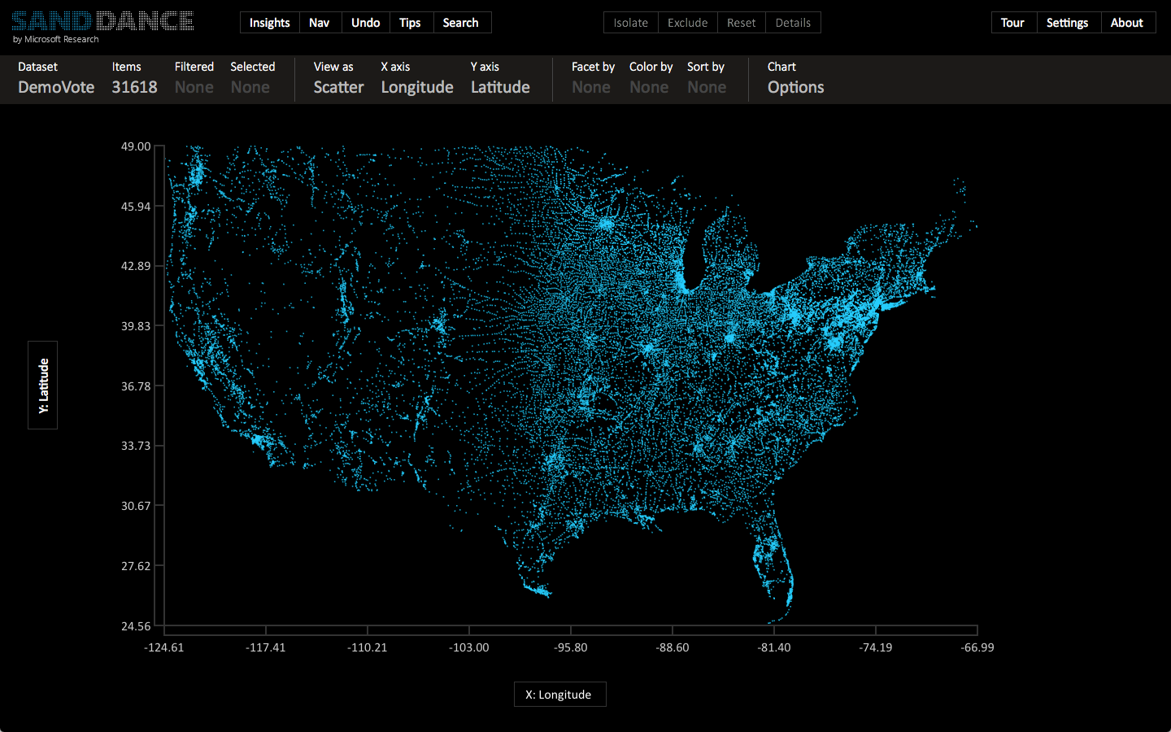The image size is (1171, 732).
Task: Click the Exclude button
Action: (x=687, y=23)
